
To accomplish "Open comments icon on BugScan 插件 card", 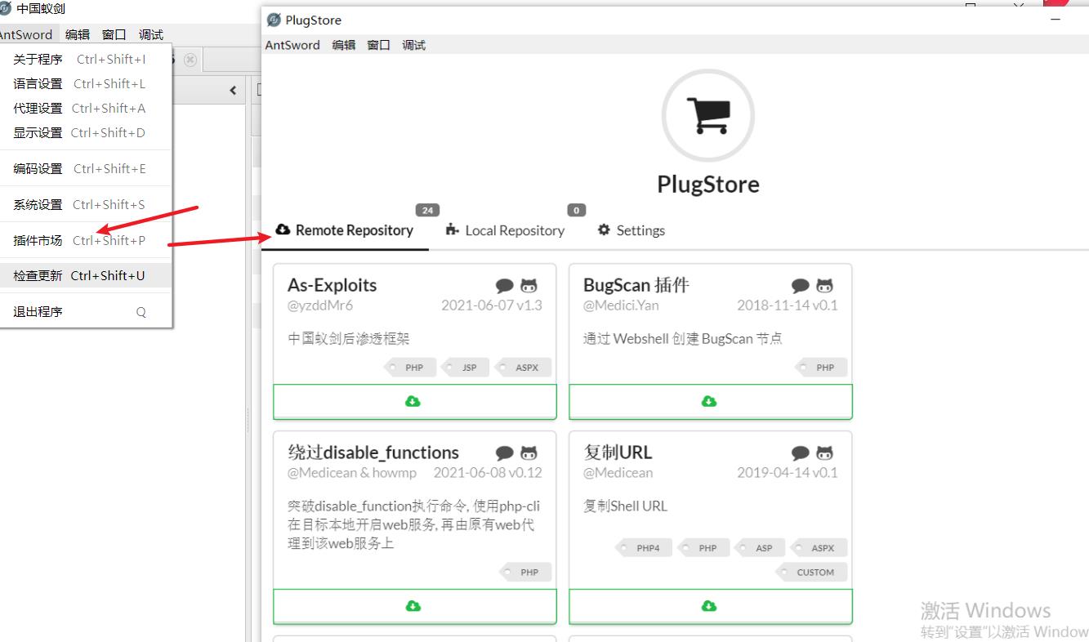I will click(801, 286).
